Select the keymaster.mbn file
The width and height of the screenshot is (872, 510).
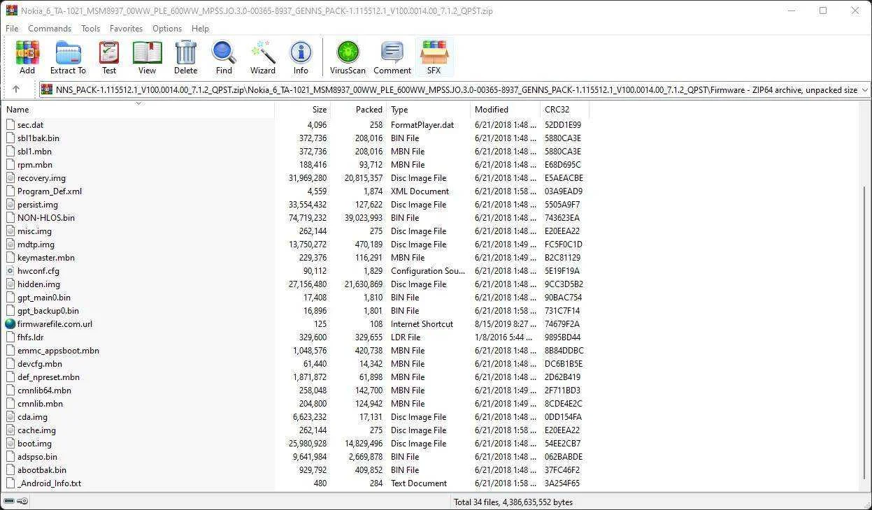pyautogui.click(x=45, y=258)
